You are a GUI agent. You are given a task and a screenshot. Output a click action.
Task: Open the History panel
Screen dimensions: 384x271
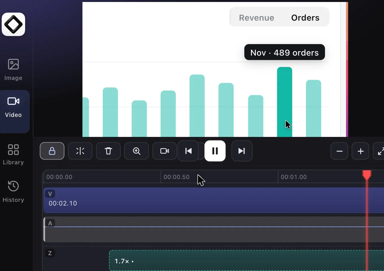click(x=13, y=191)
